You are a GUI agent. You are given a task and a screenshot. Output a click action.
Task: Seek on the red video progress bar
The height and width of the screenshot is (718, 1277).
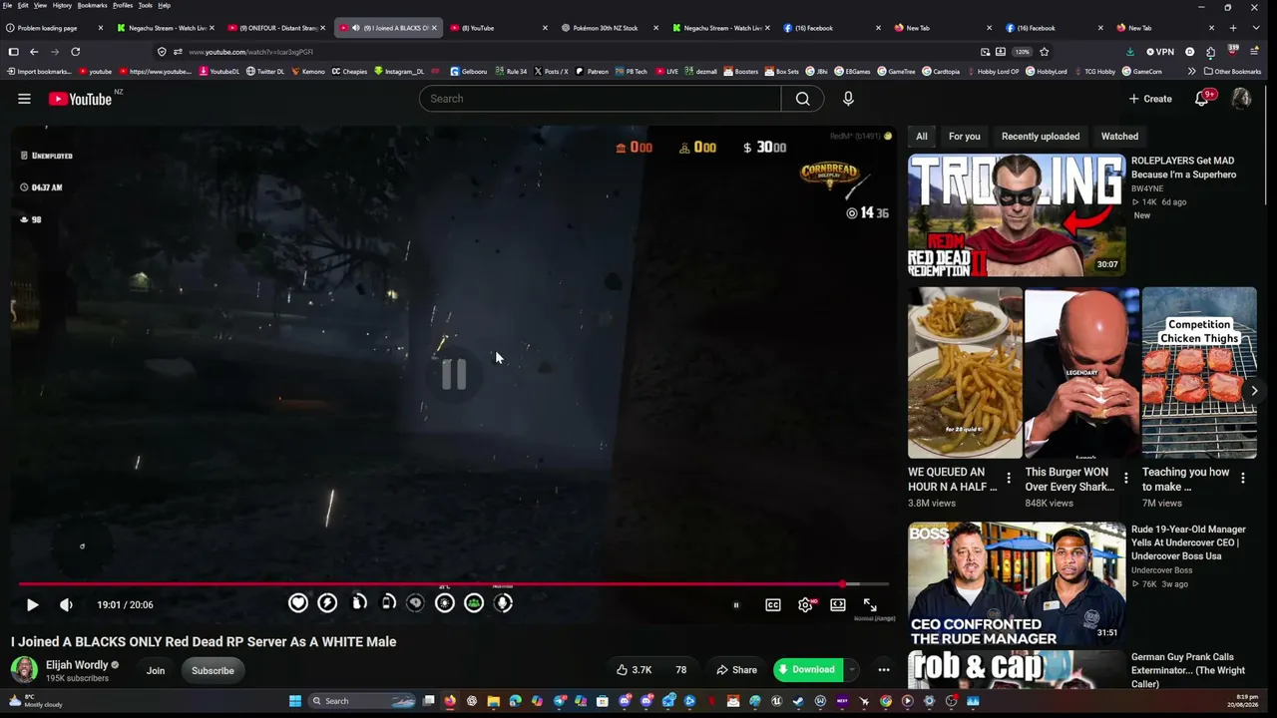point(453,584)
